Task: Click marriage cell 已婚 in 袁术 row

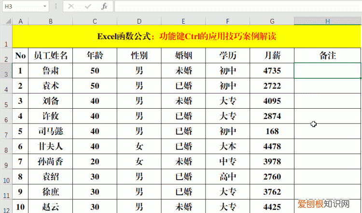Action: click(x=183, y=86)
